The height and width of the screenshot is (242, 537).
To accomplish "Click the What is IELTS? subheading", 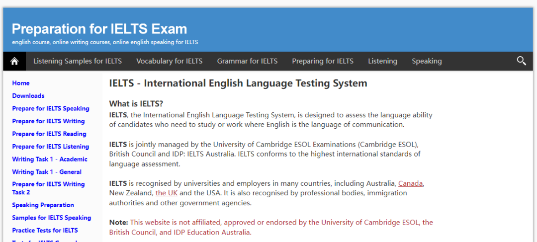I will click(136, 104).
